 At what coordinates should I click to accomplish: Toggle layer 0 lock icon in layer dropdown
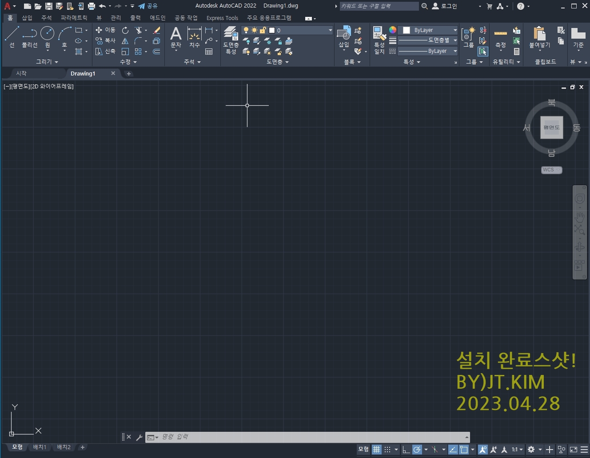click(263, 30)
